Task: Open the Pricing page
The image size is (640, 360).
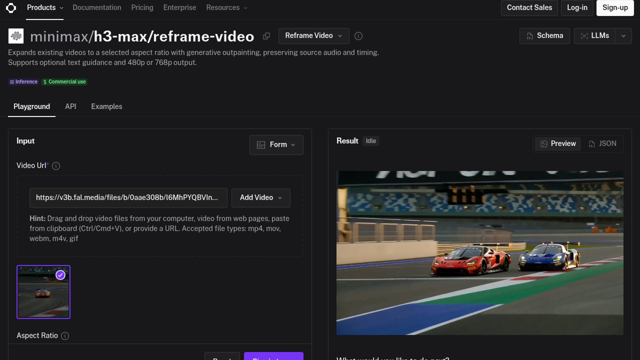Action: tap(142, 8)
